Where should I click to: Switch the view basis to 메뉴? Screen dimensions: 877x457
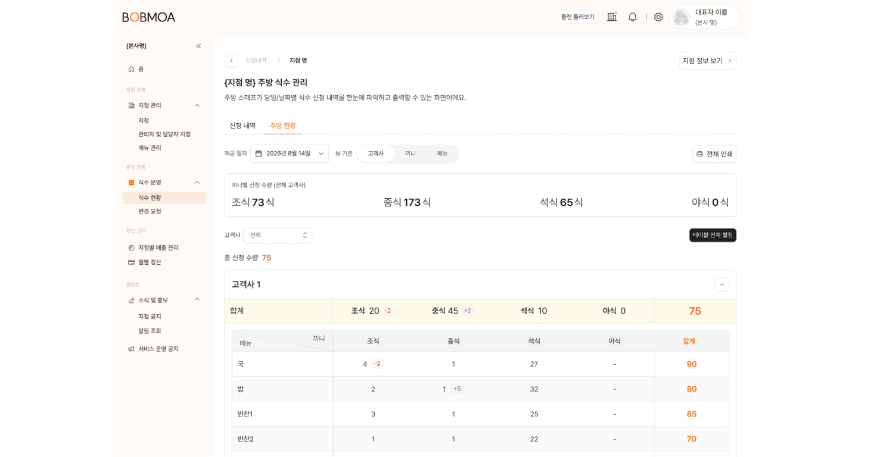pos(442,154)
